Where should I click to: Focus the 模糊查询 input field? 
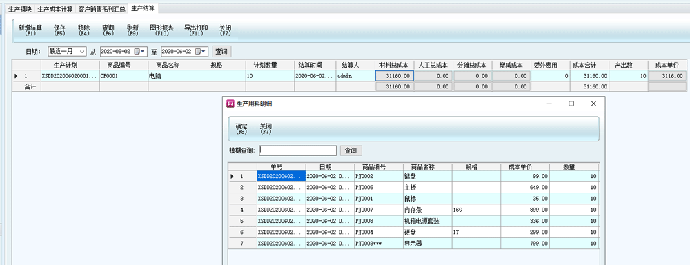click(x=298, y=150)
